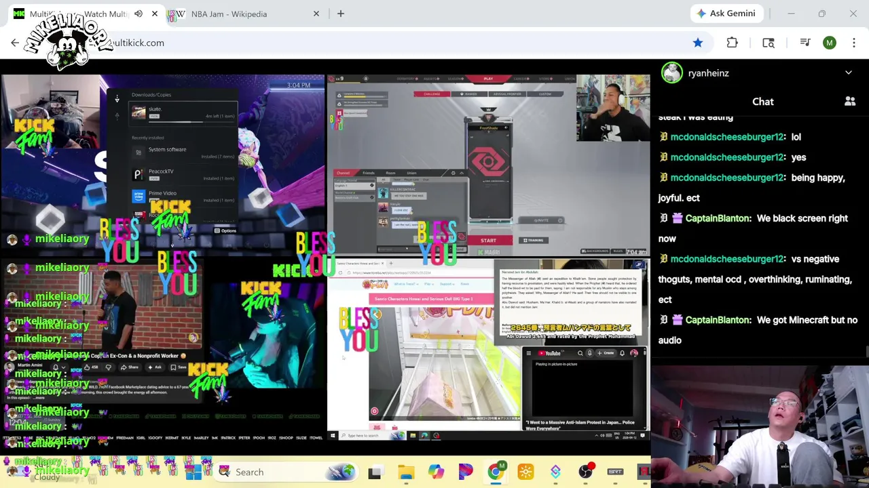The height and width of the screenshot is (488, 869).
Task: Select the Chat header label
Action: click(763, 102)
